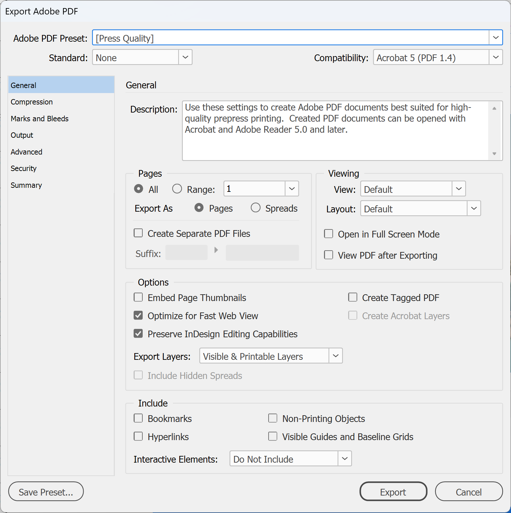Open the Advanced category

coord(61,152)
